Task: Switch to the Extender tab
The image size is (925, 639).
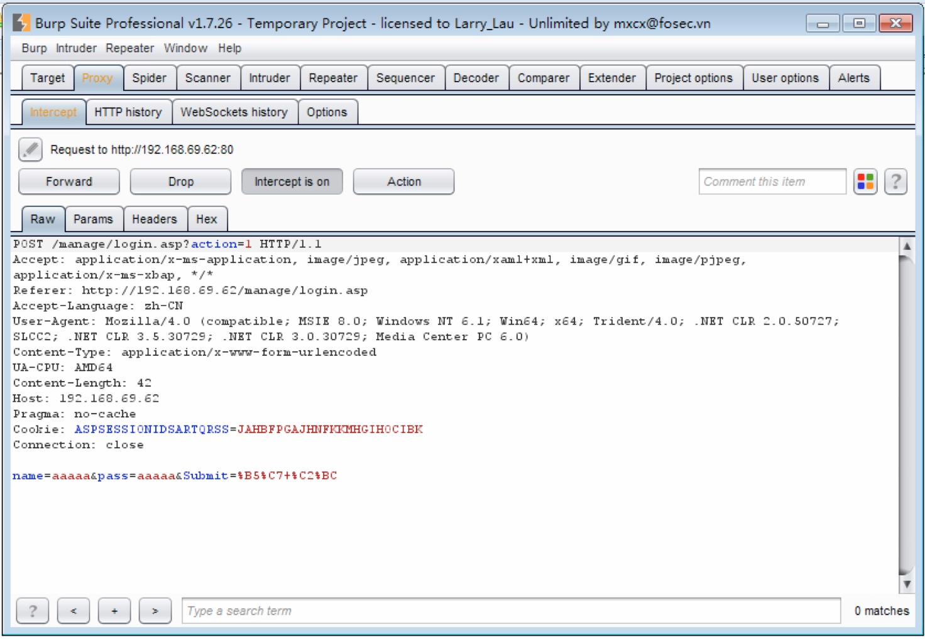Action: tap(612, 78)
